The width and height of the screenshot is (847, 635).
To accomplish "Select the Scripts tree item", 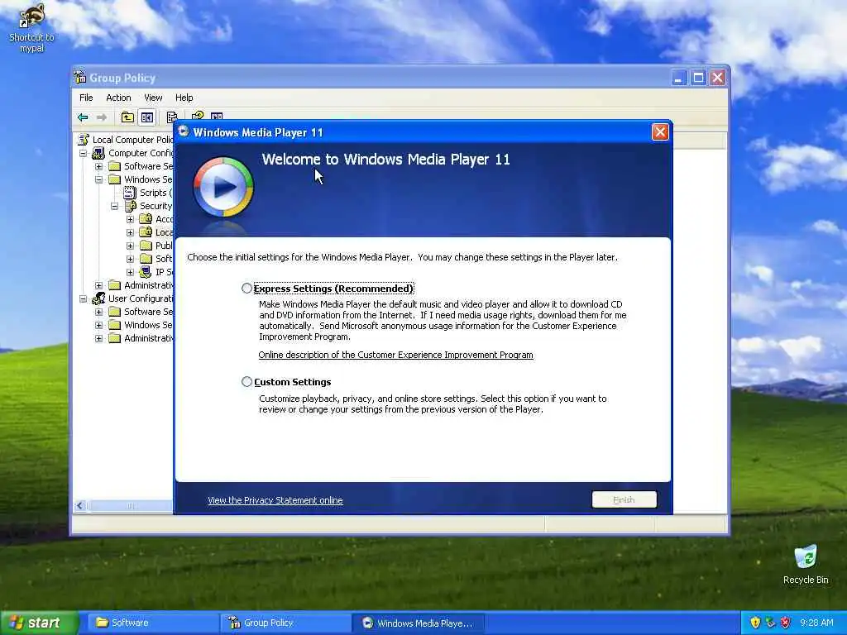I will (156, 193).
